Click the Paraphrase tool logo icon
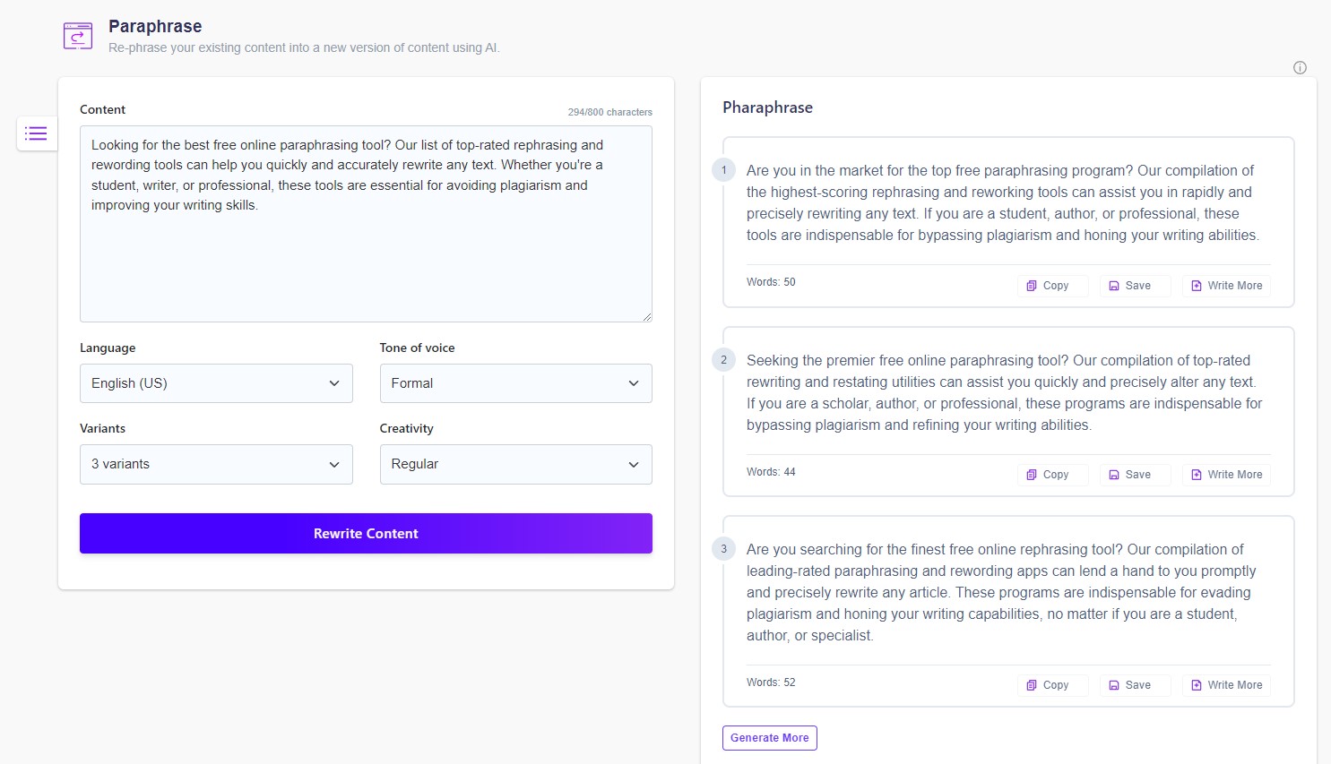Image resolution: width=1331 pixels, height=764 pixels. [x=78, y=36]
